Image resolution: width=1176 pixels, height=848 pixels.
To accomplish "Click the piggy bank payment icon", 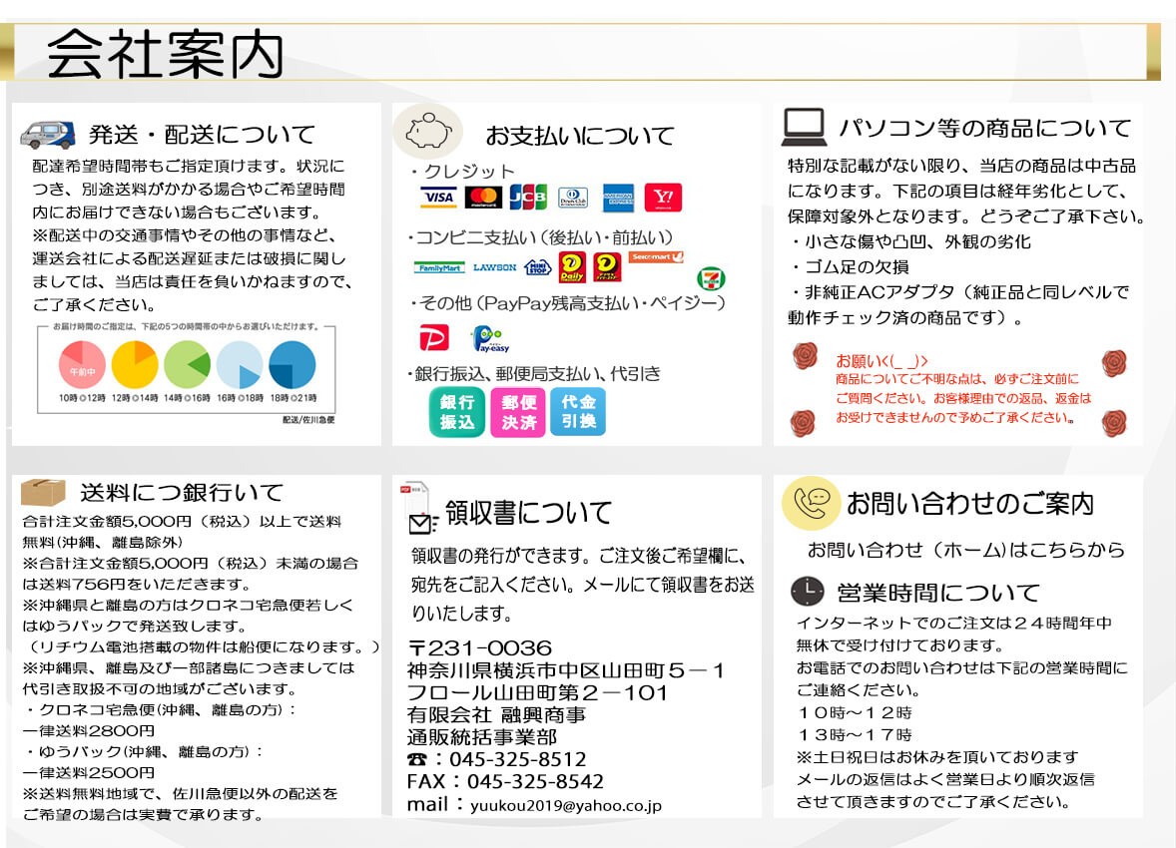I will (428, 131).
